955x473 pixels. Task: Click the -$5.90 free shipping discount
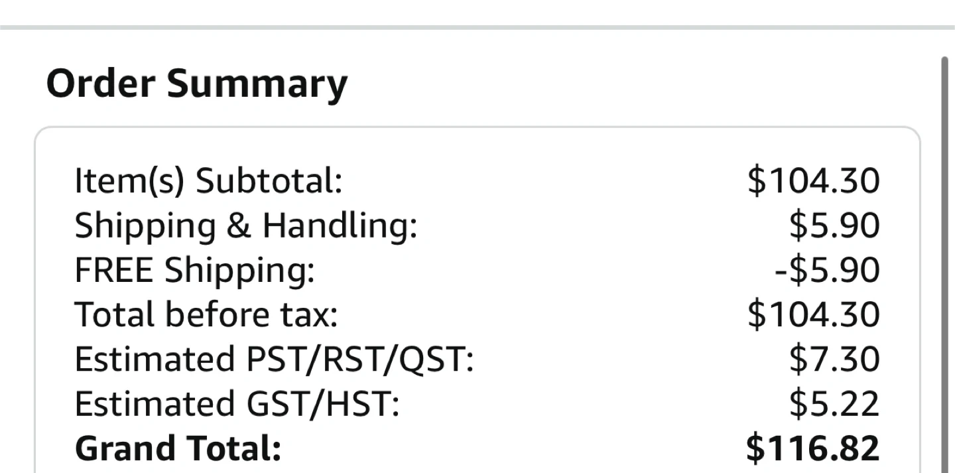point(828,271)
